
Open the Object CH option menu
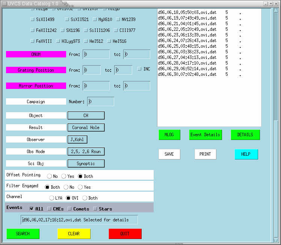(x=86, y=116)
